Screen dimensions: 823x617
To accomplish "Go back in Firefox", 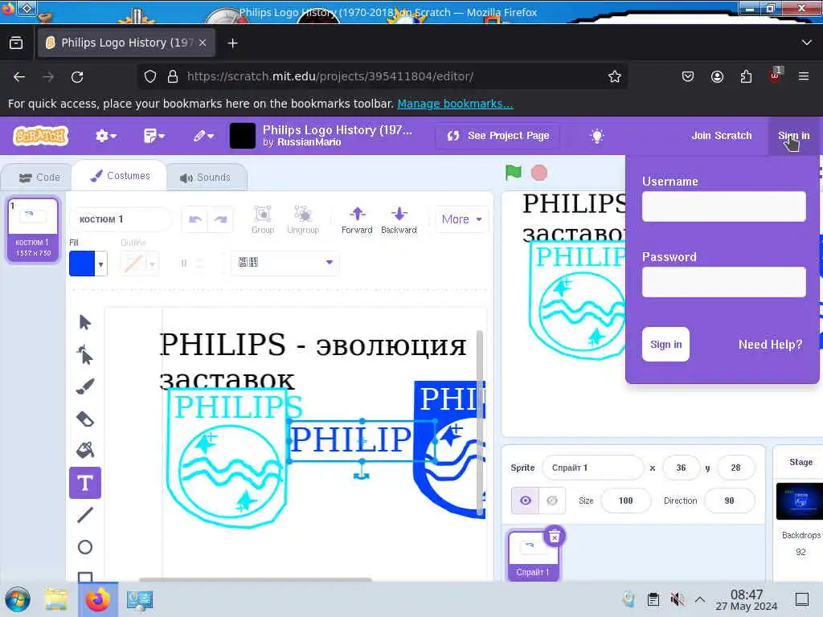I will pos(19,77).
